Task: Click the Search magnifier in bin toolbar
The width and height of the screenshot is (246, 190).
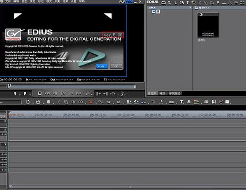Action: [169, 3]
